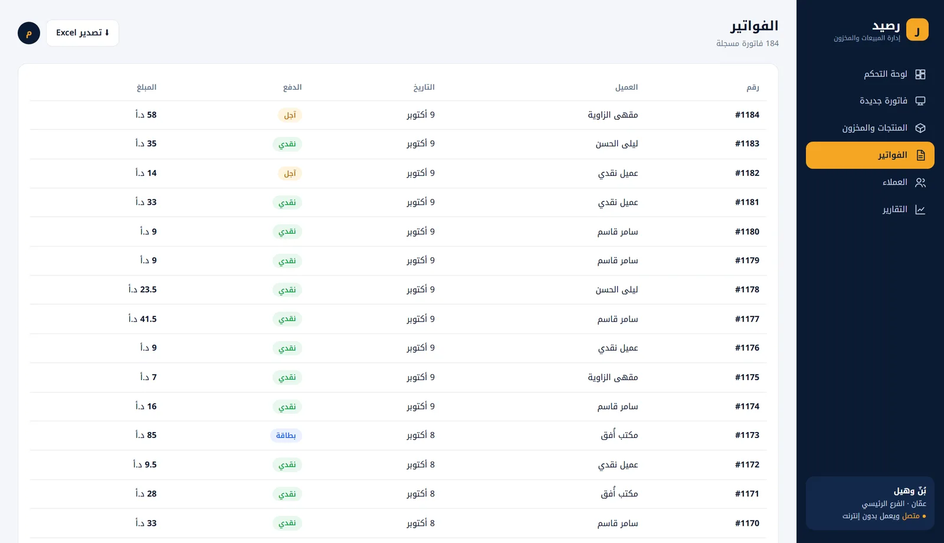Click the date 8 أكتوبر on invoice #1172
The image size is (944, 543).
421,465
